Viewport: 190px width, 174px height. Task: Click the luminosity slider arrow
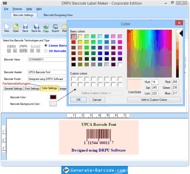click(181, 33)
